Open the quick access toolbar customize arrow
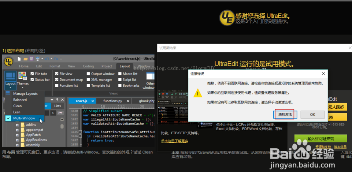The image size is (352, 172). [x=61, y=59]
